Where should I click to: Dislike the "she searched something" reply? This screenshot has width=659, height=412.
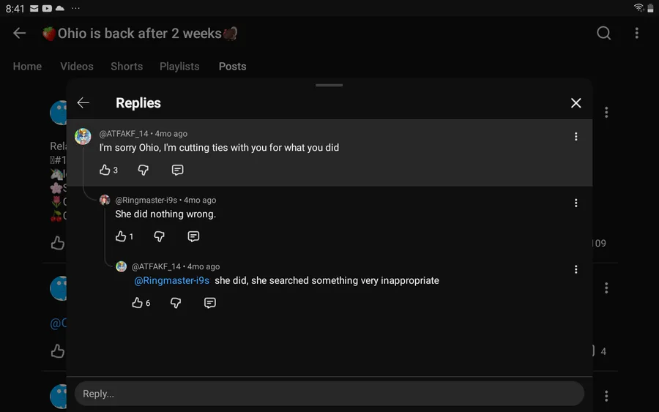click(176, 303)
